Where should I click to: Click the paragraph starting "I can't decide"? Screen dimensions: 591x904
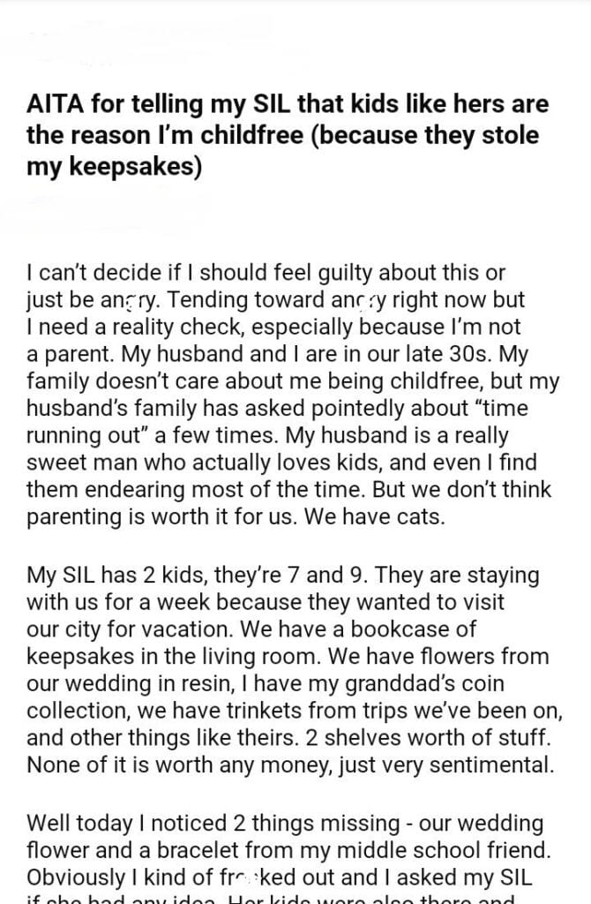pyautogui.click(x=281, y=392)
